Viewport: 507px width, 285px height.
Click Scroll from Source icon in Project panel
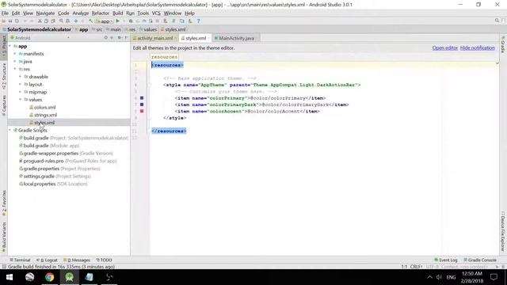click(x=105, y=38)
